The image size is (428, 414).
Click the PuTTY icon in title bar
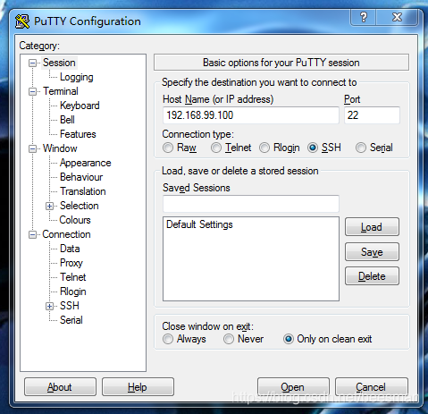coord(22,21)
